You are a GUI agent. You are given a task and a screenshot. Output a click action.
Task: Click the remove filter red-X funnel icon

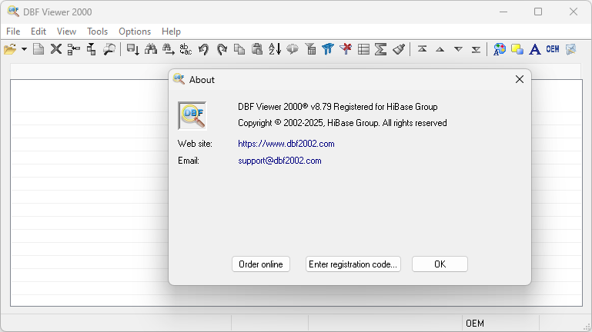tap(346, 49)
